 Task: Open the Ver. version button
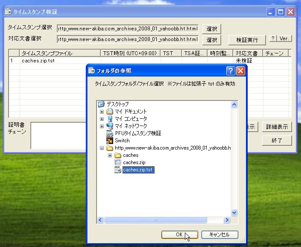pos(284,38)
